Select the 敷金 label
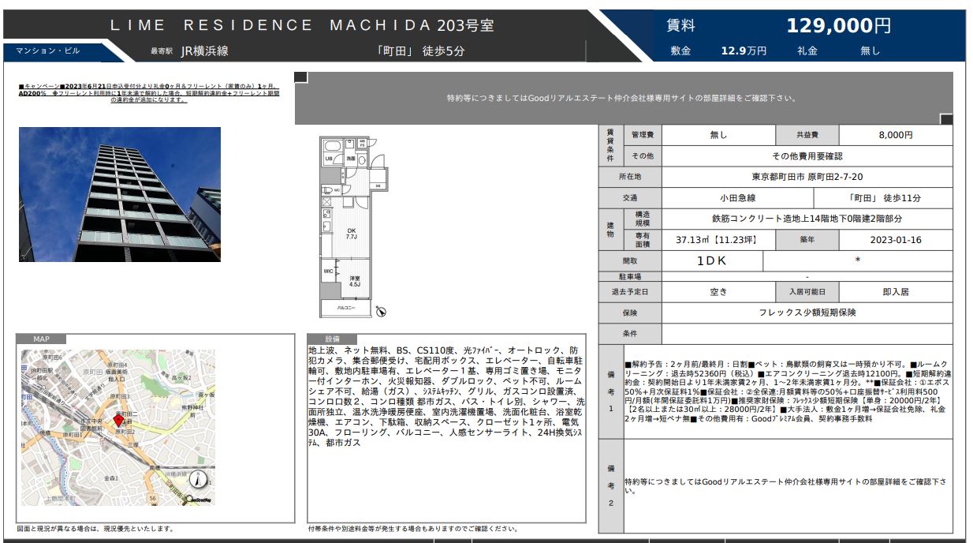This screenshot has height=543, width=973. point(680,51)
